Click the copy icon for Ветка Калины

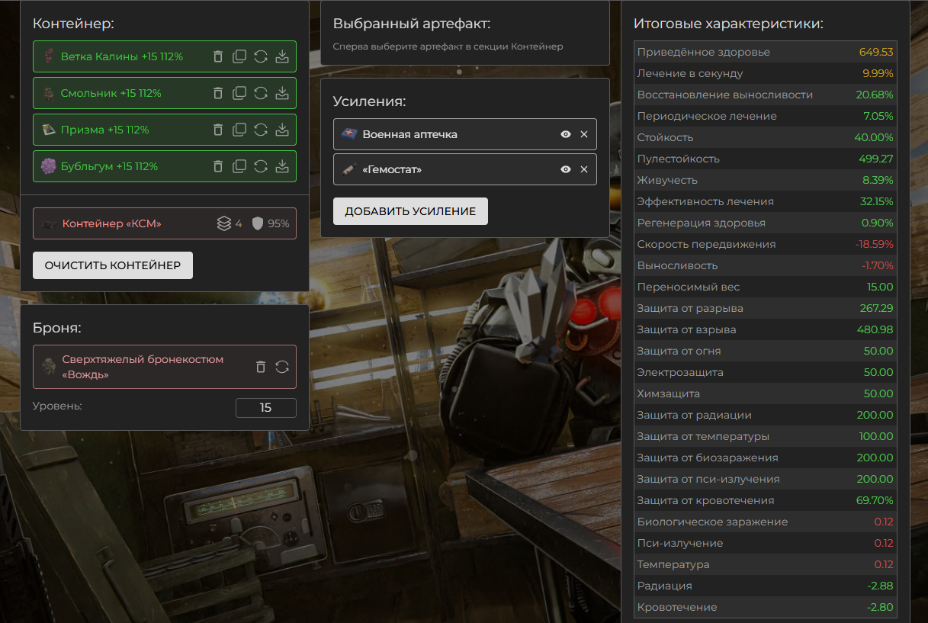(239, 56)
